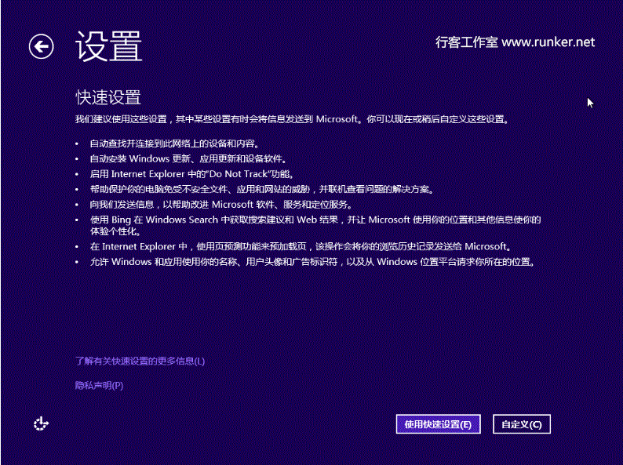Click the www.runker.net watermark URL

(x=548, y=42)
